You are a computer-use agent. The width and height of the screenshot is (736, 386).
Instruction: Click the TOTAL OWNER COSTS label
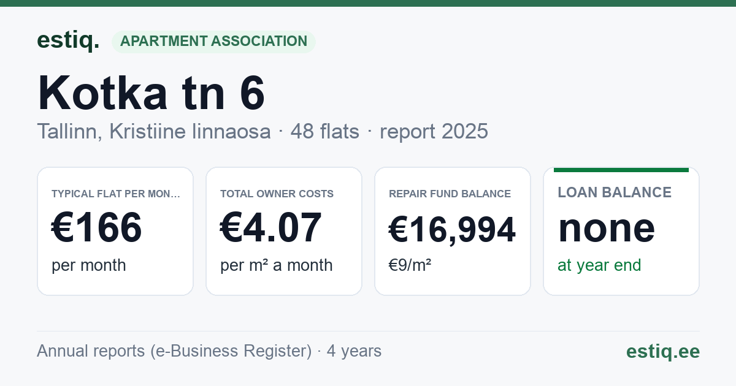[277, 194]
